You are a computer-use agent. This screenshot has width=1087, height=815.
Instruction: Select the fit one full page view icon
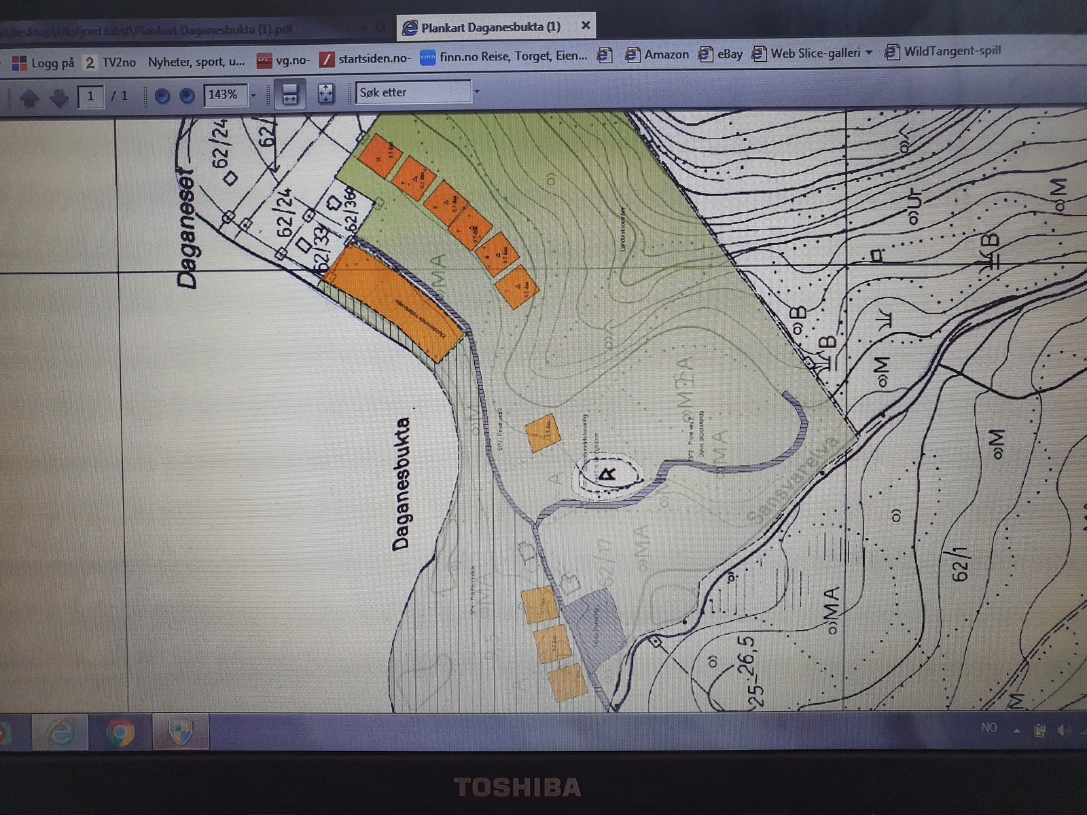click(x=326, y=93)
